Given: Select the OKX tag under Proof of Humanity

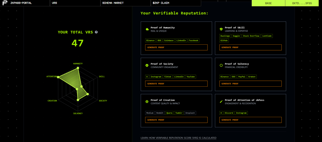Looking at the screenshot, I should pyautogui.click(x=159, y=40).
